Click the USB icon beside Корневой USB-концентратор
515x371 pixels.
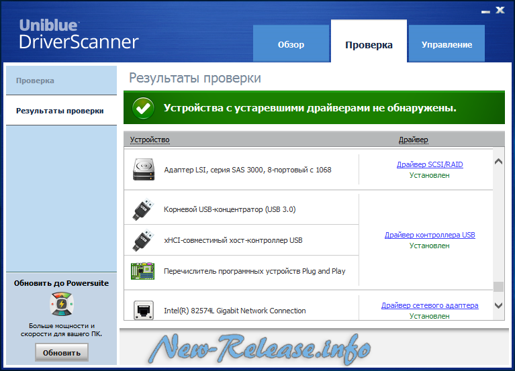143,209
